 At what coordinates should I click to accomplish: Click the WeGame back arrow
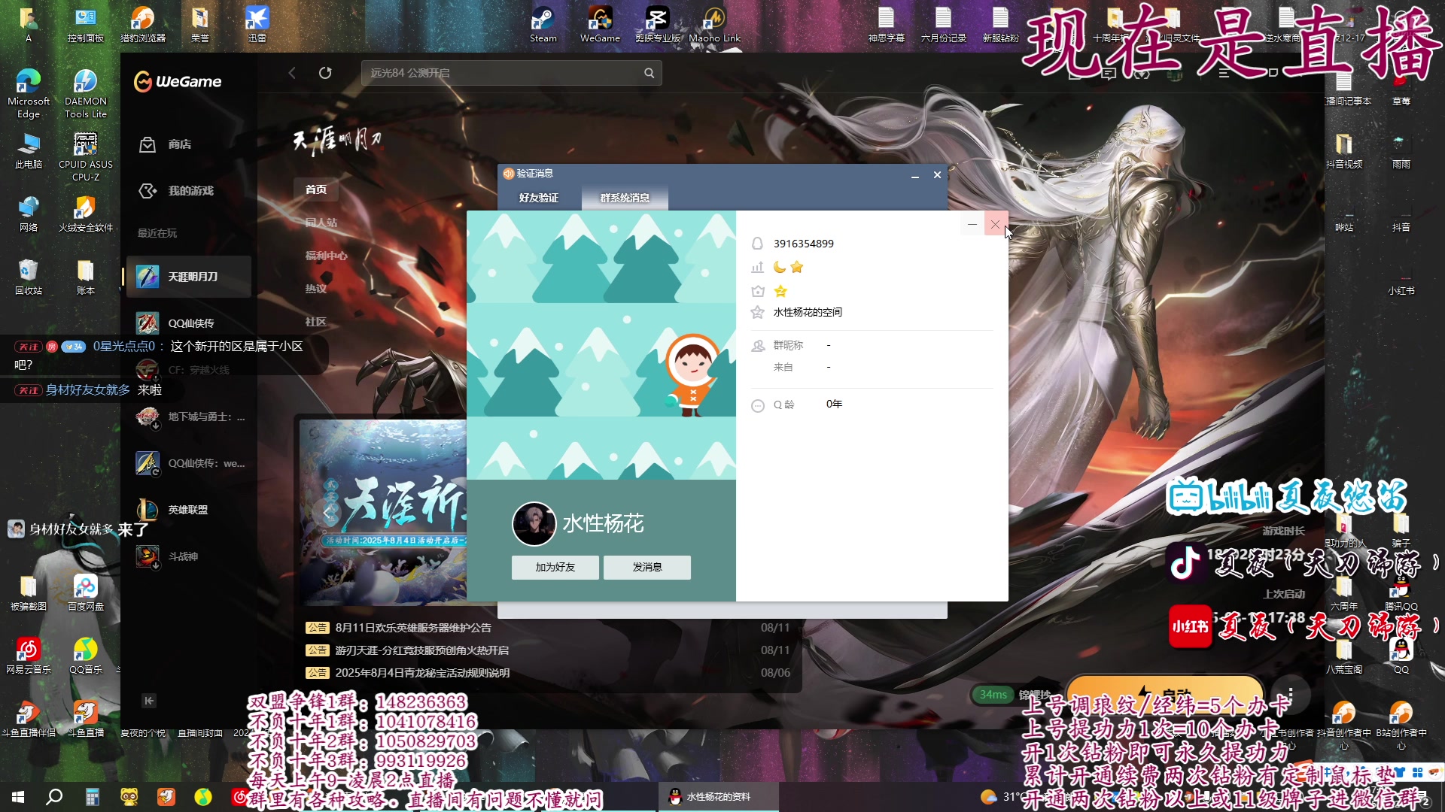tap(292, 73)
